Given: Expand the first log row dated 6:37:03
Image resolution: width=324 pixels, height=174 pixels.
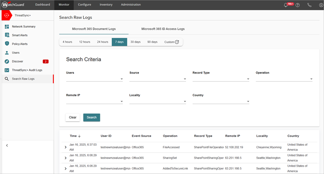Looking at the screenshot, I should point(66,147).
